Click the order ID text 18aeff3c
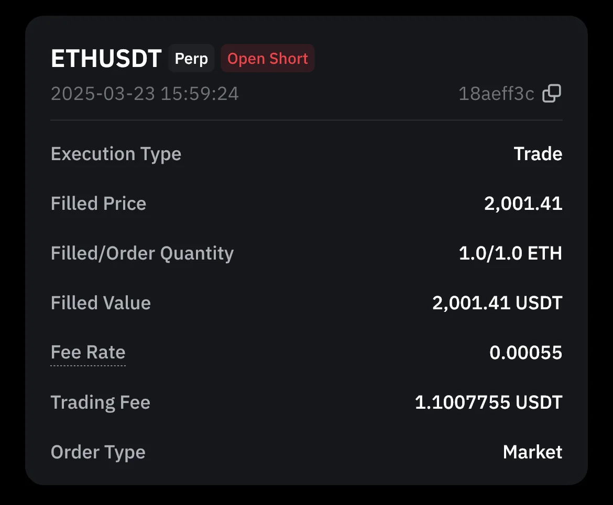The width and height of the screenshot is (613, 505). pyautogui.click(x=496, y=94)
